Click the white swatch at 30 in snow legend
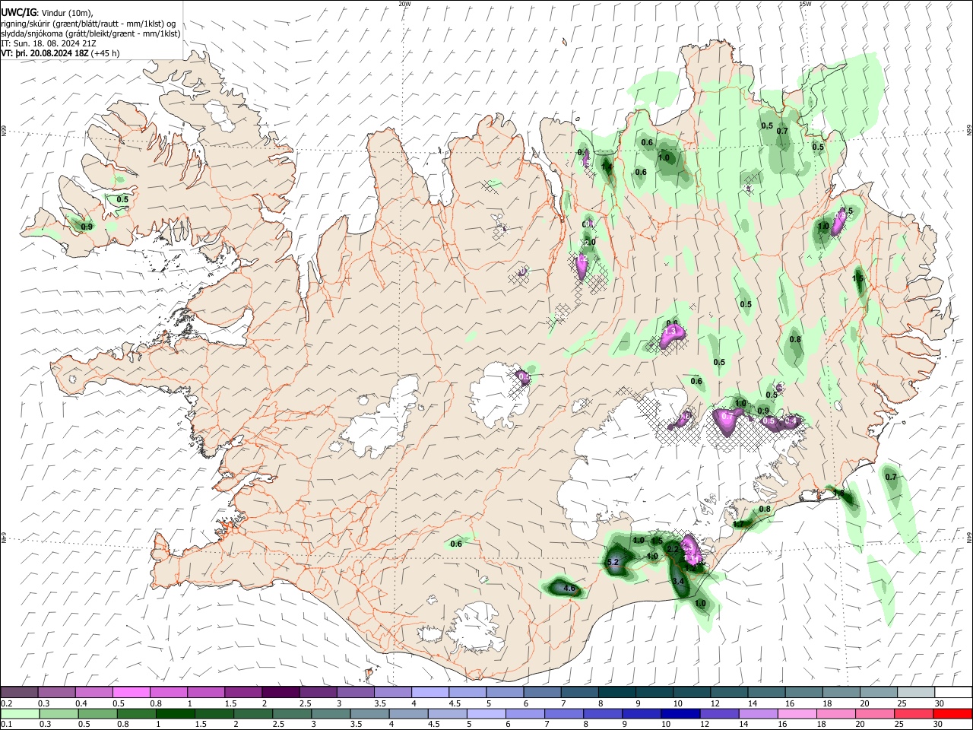Image resolution: width=973 pixels, height=730 pixels. tap(953, 693)
